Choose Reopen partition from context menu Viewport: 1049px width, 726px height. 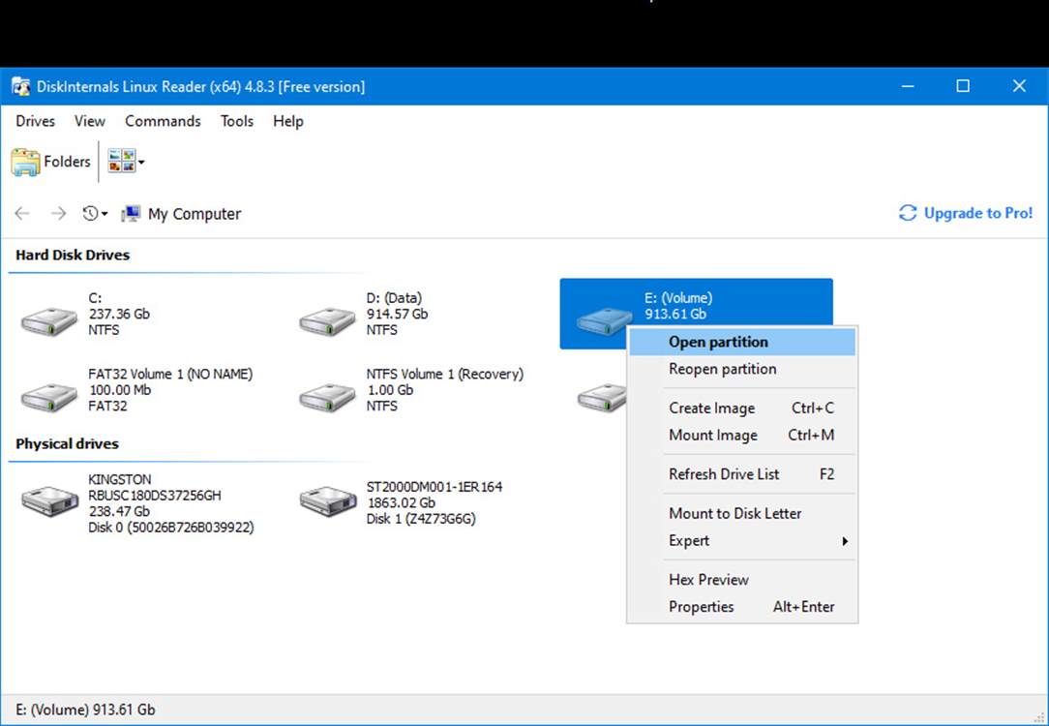742,369
